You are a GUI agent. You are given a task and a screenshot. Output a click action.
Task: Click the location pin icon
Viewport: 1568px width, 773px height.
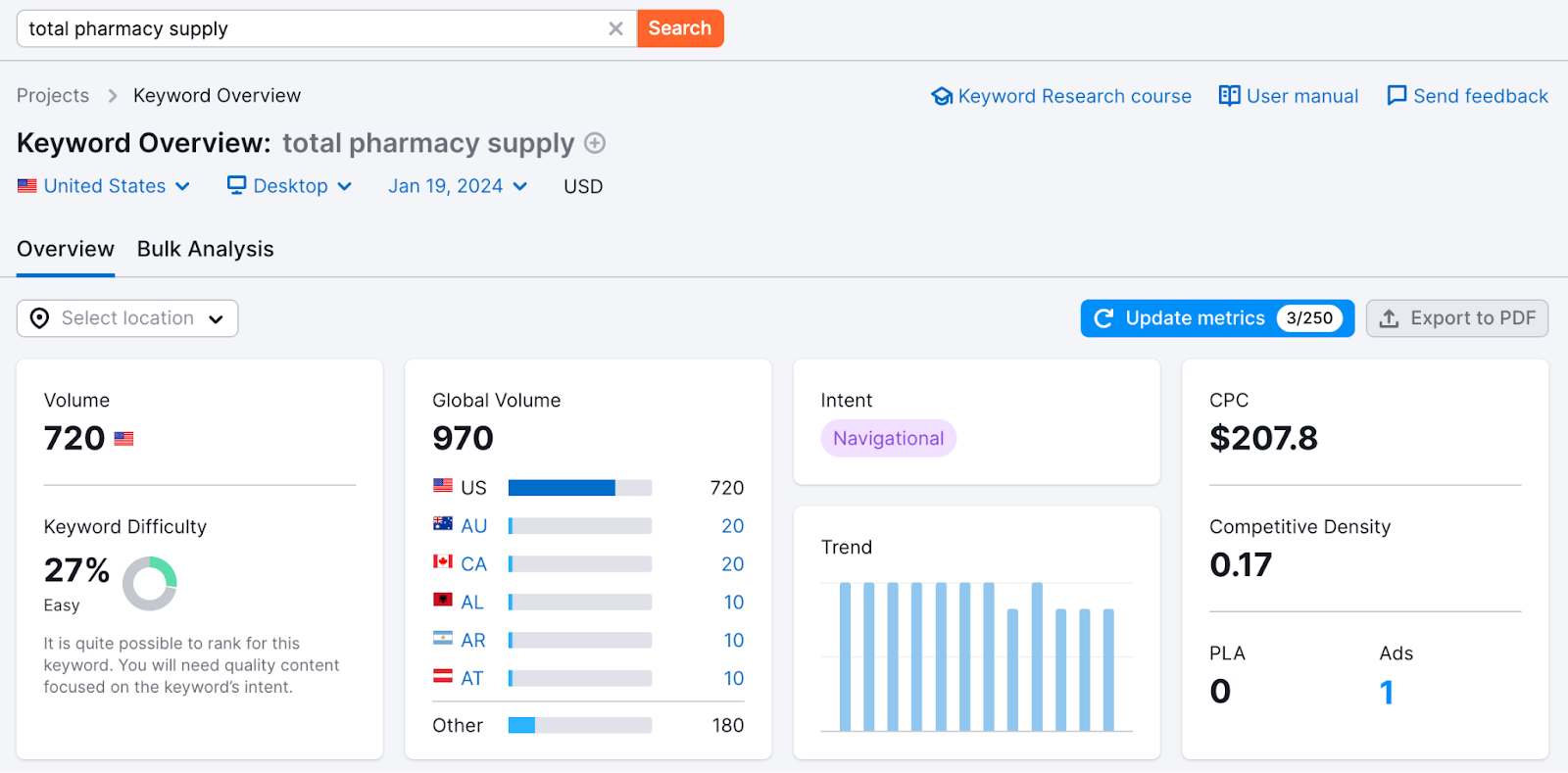(39, 318)
